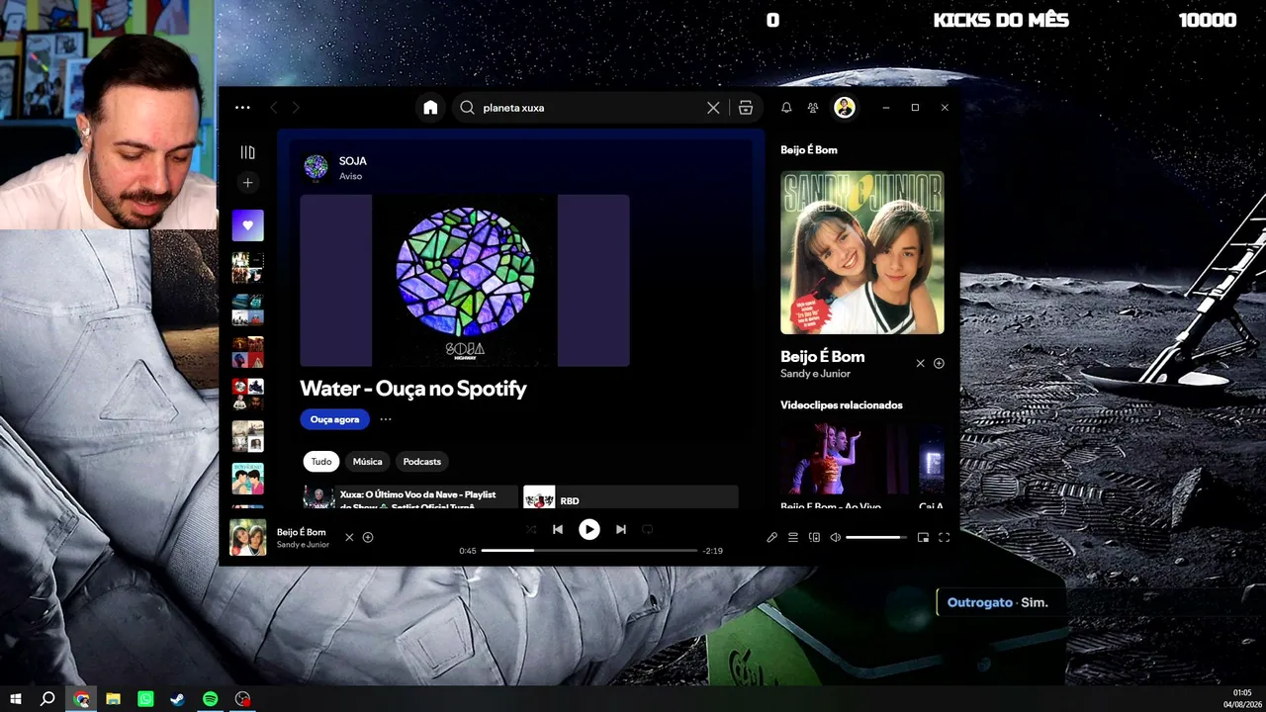Open Liked Songs heart playlist
The width and height of the screenshot is (1266, 712).
pyautogui.click(x=247, y=225)
